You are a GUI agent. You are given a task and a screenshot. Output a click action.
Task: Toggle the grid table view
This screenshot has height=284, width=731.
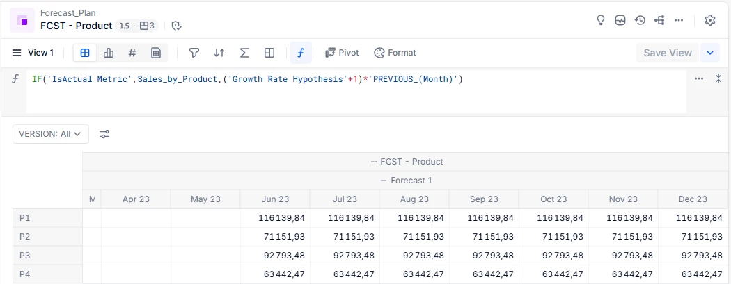point(85,53)
